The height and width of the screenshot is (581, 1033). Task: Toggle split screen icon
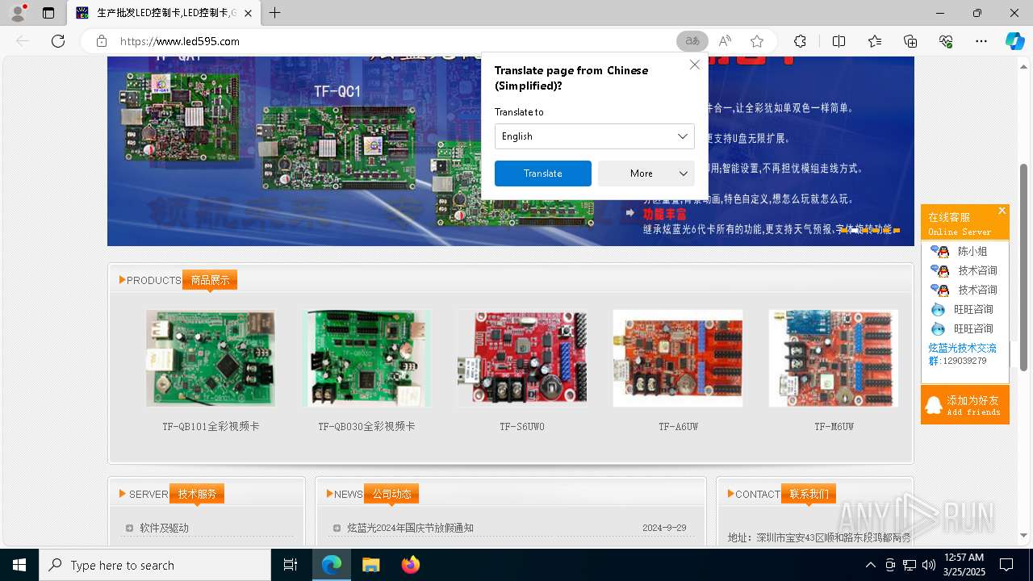(x=839, y=41)
